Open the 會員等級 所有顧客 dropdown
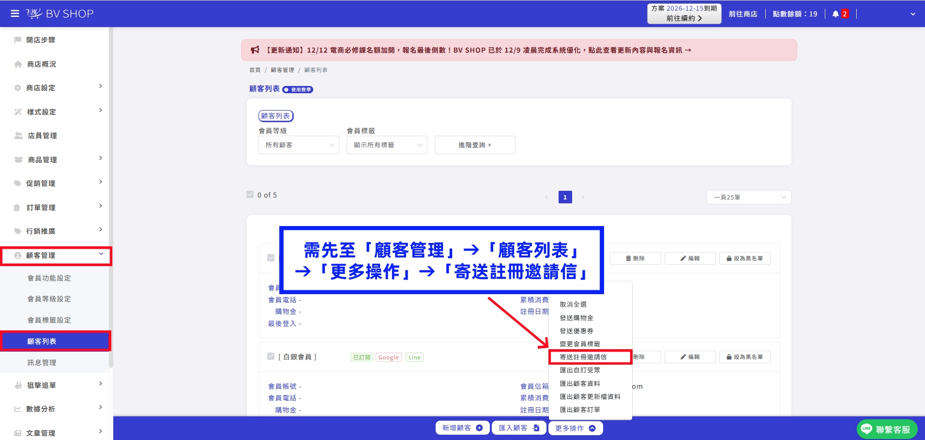 (x=299, y=145)
